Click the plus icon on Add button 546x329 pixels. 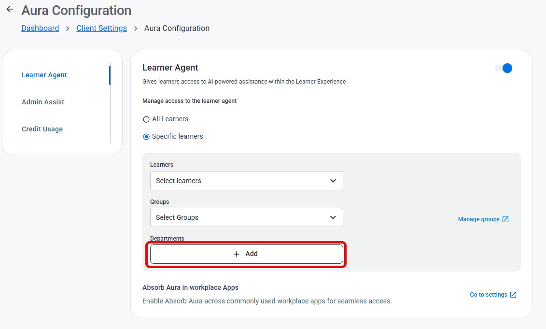point(237,254)
